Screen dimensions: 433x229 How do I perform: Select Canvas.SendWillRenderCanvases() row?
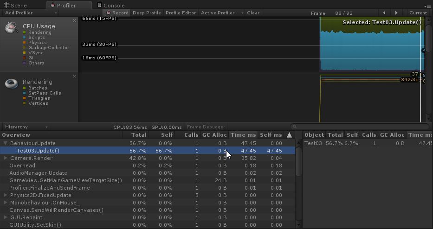pyautogui.click(x=148, y=210)
